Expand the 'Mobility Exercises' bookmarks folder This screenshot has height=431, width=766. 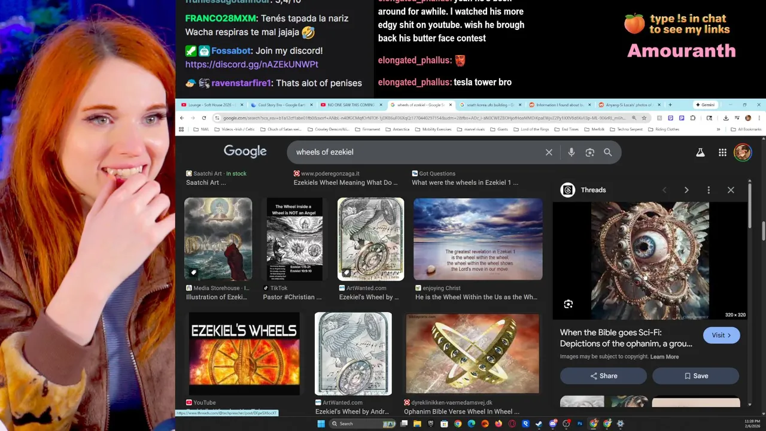coord(433,129)
